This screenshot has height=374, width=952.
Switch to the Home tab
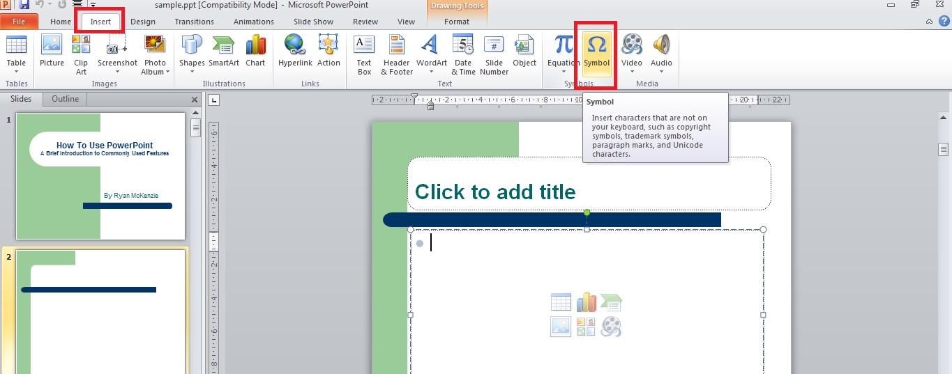tap(61, 22)
